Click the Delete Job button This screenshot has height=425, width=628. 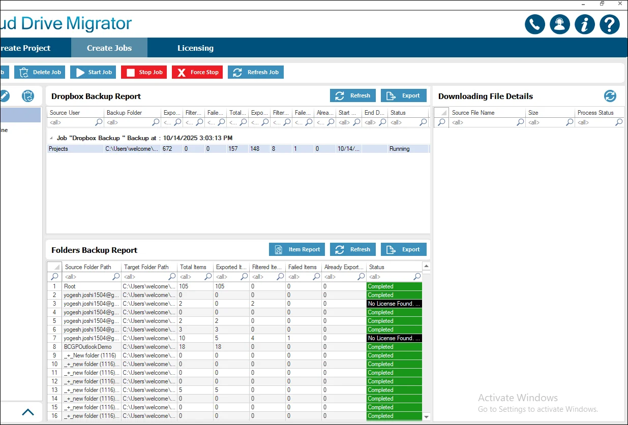[x=40, y=72]
